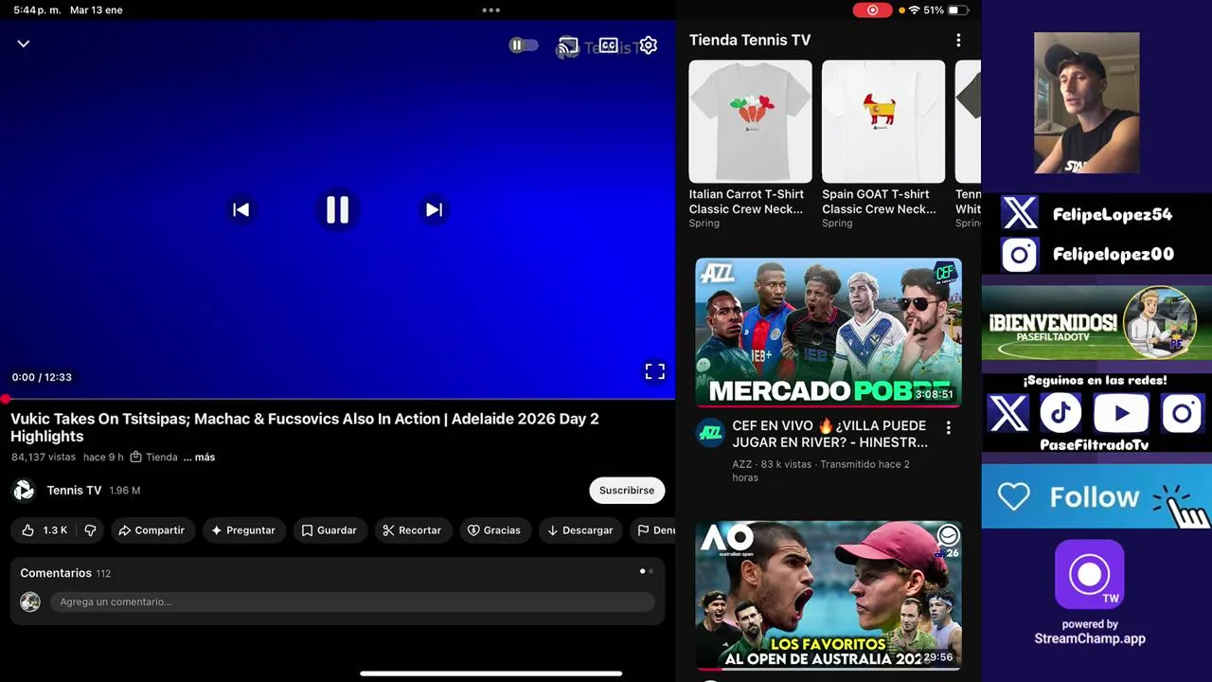Image resolution: width=1212 pixels, height=682 pixels.
Task: Open the AZZ channel avatar
Action: 710,433
